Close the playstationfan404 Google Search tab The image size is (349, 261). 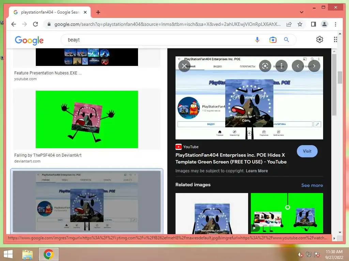point(85,12)
